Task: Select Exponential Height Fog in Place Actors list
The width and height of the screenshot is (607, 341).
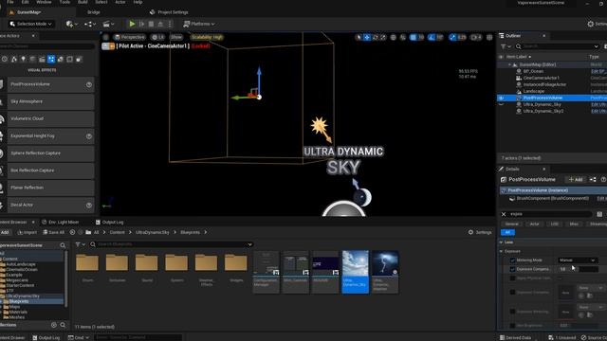Action: (50, 136)
